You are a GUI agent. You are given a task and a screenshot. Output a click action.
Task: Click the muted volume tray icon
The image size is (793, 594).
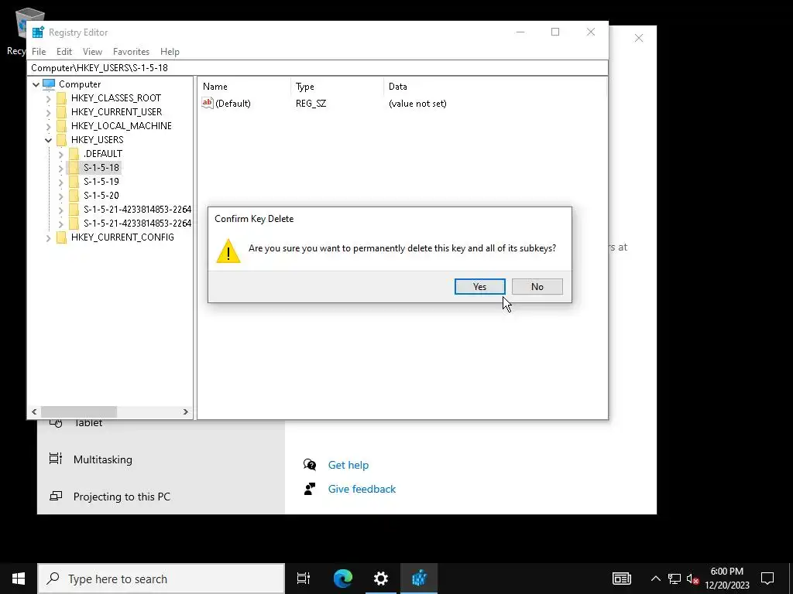692,579
